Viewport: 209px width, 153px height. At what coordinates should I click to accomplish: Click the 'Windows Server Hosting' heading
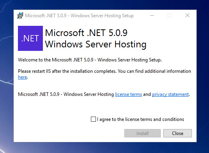pyautogui.click(x=96, y=44)
